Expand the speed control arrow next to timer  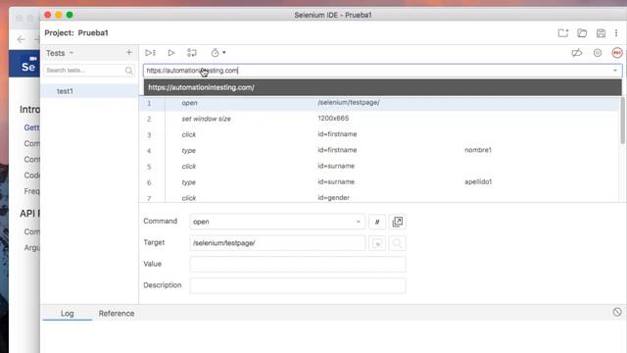coord(224,52)
